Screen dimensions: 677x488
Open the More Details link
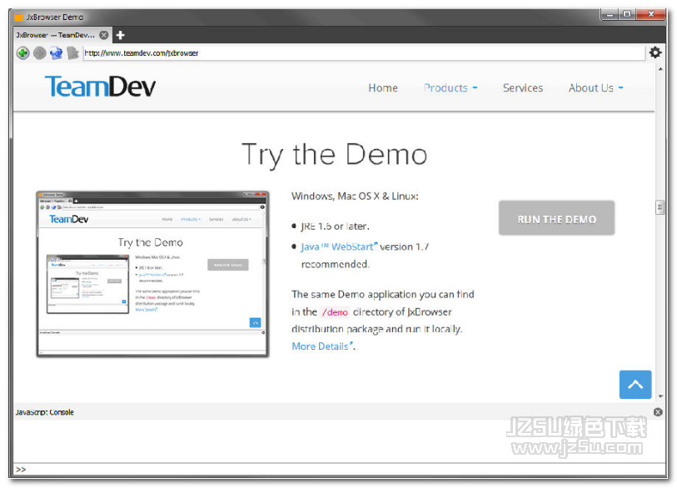click(x=322, y=346)
